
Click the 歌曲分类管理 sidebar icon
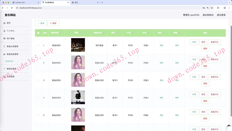tap(4, 46)
